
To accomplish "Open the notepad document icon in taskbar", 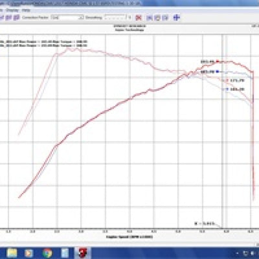I will (65, 253).
